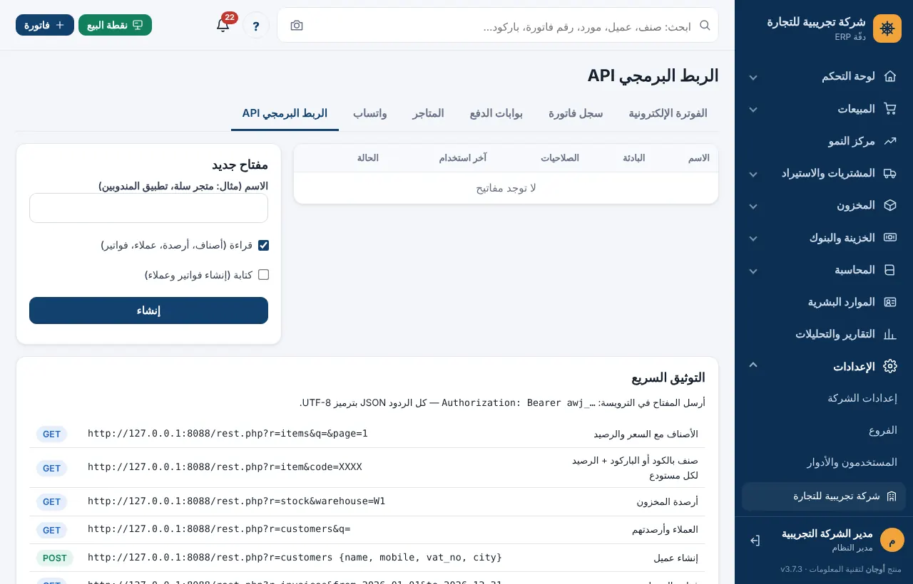Open مركز النمو growth icon

[889, 141]
